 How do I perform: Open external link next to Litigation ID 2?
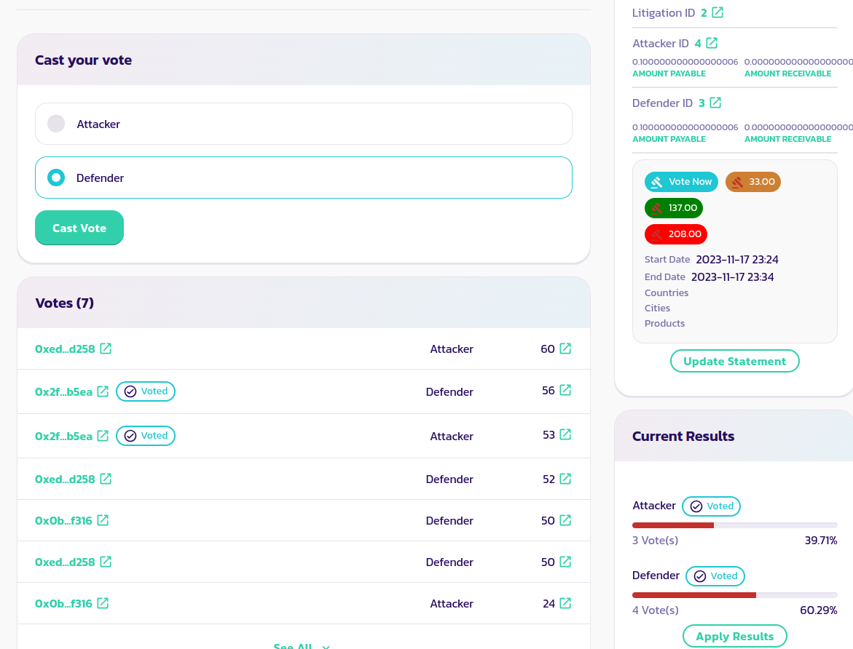pyautogui.click(x=718, y=12)
